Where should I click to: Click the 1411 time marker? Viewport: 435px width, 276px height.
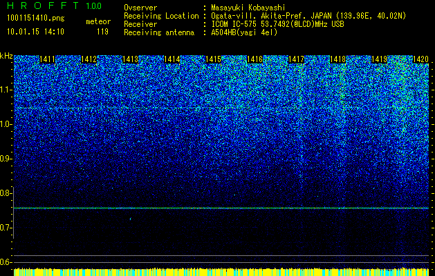click(x=47, y=59)
